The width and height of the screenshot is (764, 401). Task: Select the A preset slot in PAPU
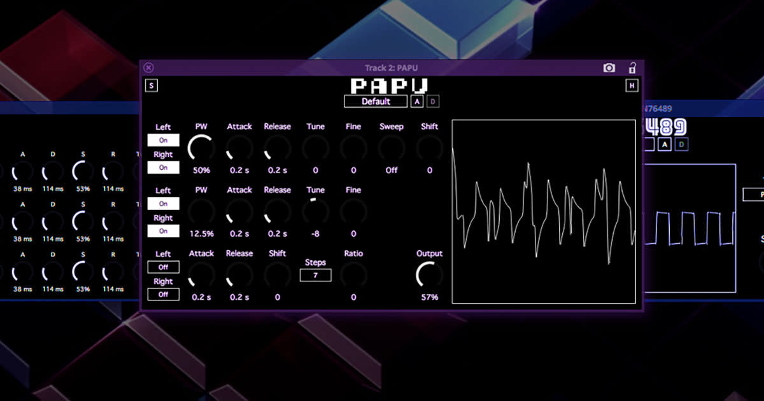(x=417, y=101)
